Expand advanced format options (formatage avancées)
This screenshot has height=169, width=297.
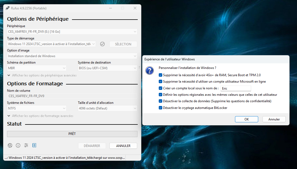pos(40,116)
